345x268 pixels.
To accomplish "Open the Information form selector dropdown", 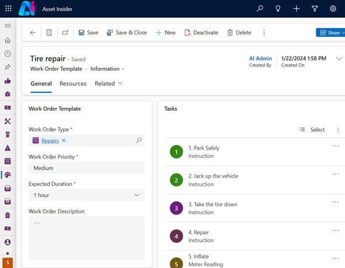I will click(107, 69).
